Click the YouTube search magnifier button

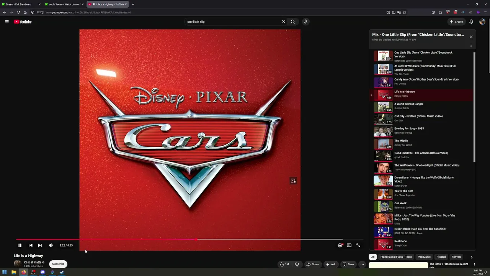click(x=293, y=22)
